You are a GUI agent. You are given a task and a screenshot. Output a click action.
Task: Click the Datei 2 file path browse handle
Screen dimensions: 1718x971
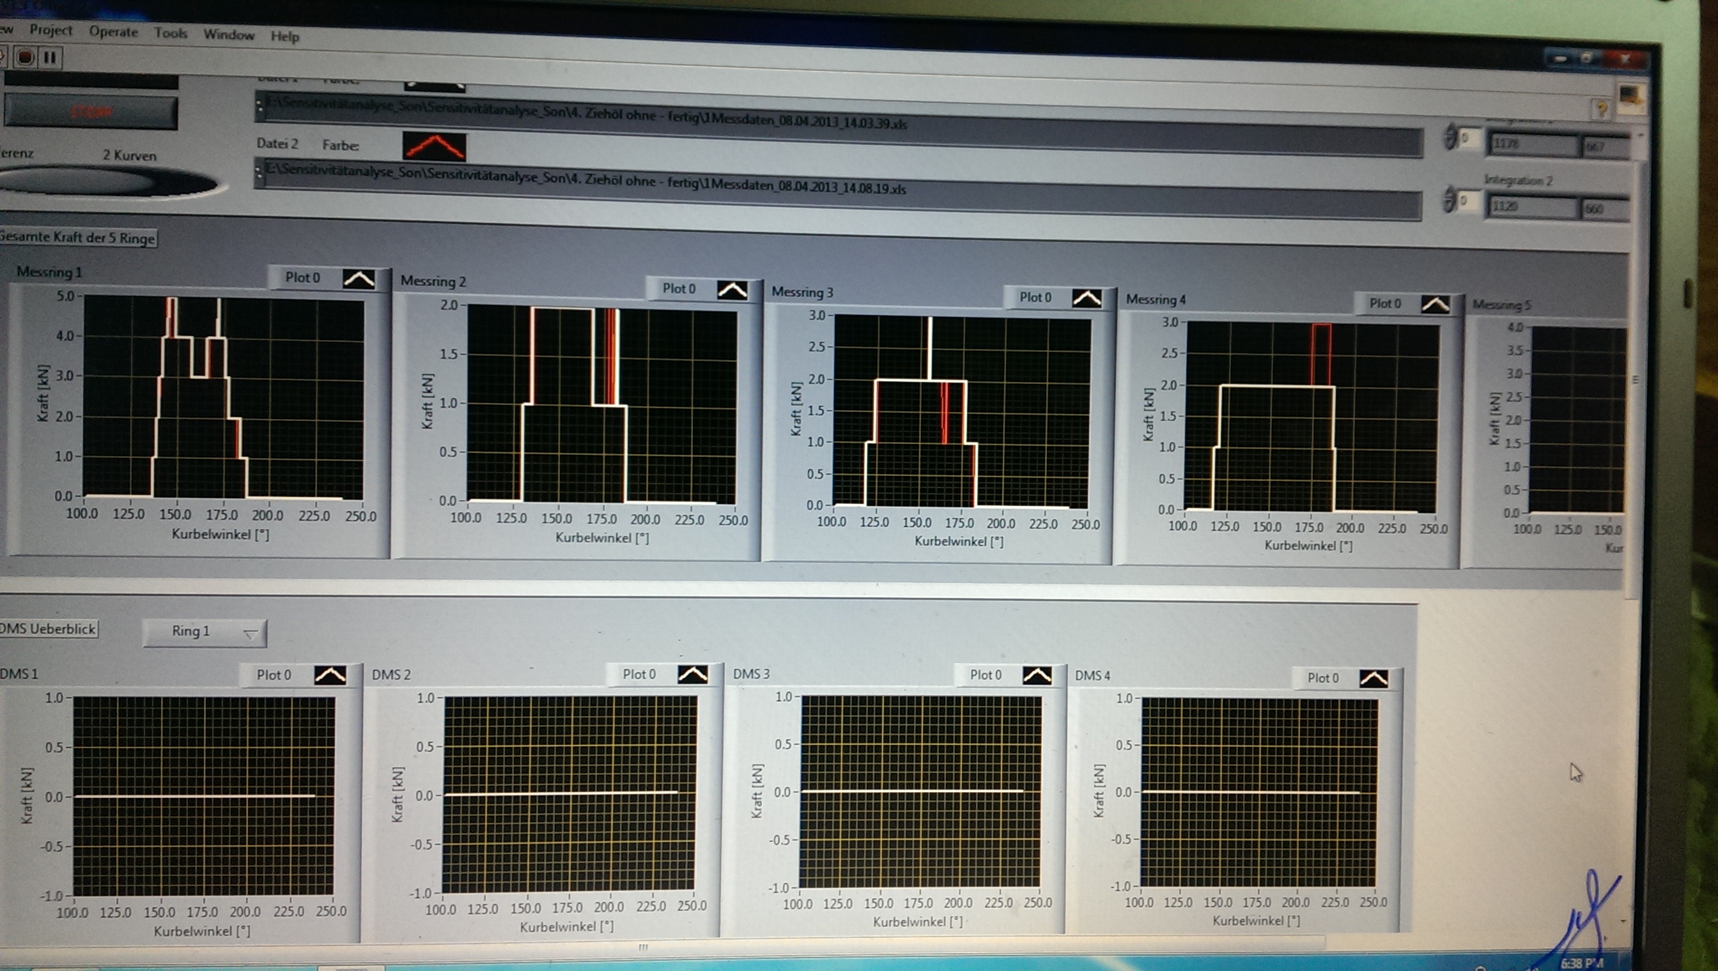[x=259, y=172]
